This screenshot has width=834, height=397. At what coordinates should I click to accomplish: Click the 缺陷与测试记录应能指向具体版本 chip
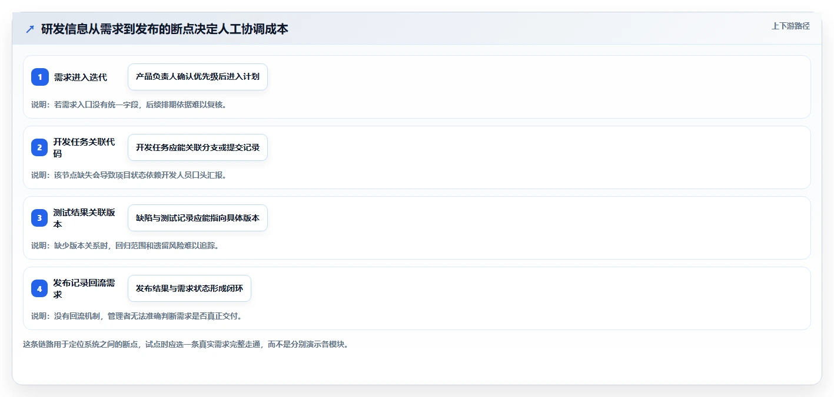point(198,218)
